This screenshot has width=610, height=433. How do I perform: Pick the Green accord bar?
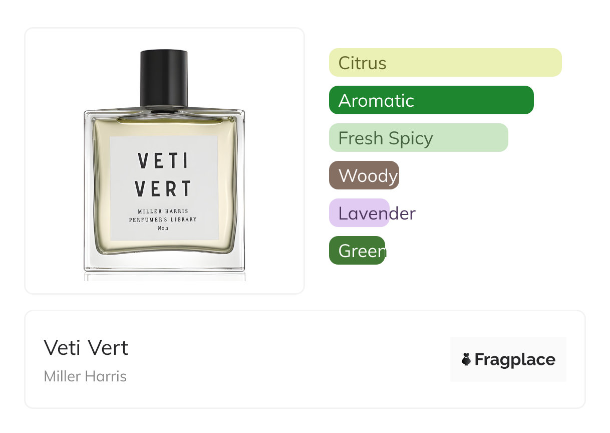(x=357, y=251)
